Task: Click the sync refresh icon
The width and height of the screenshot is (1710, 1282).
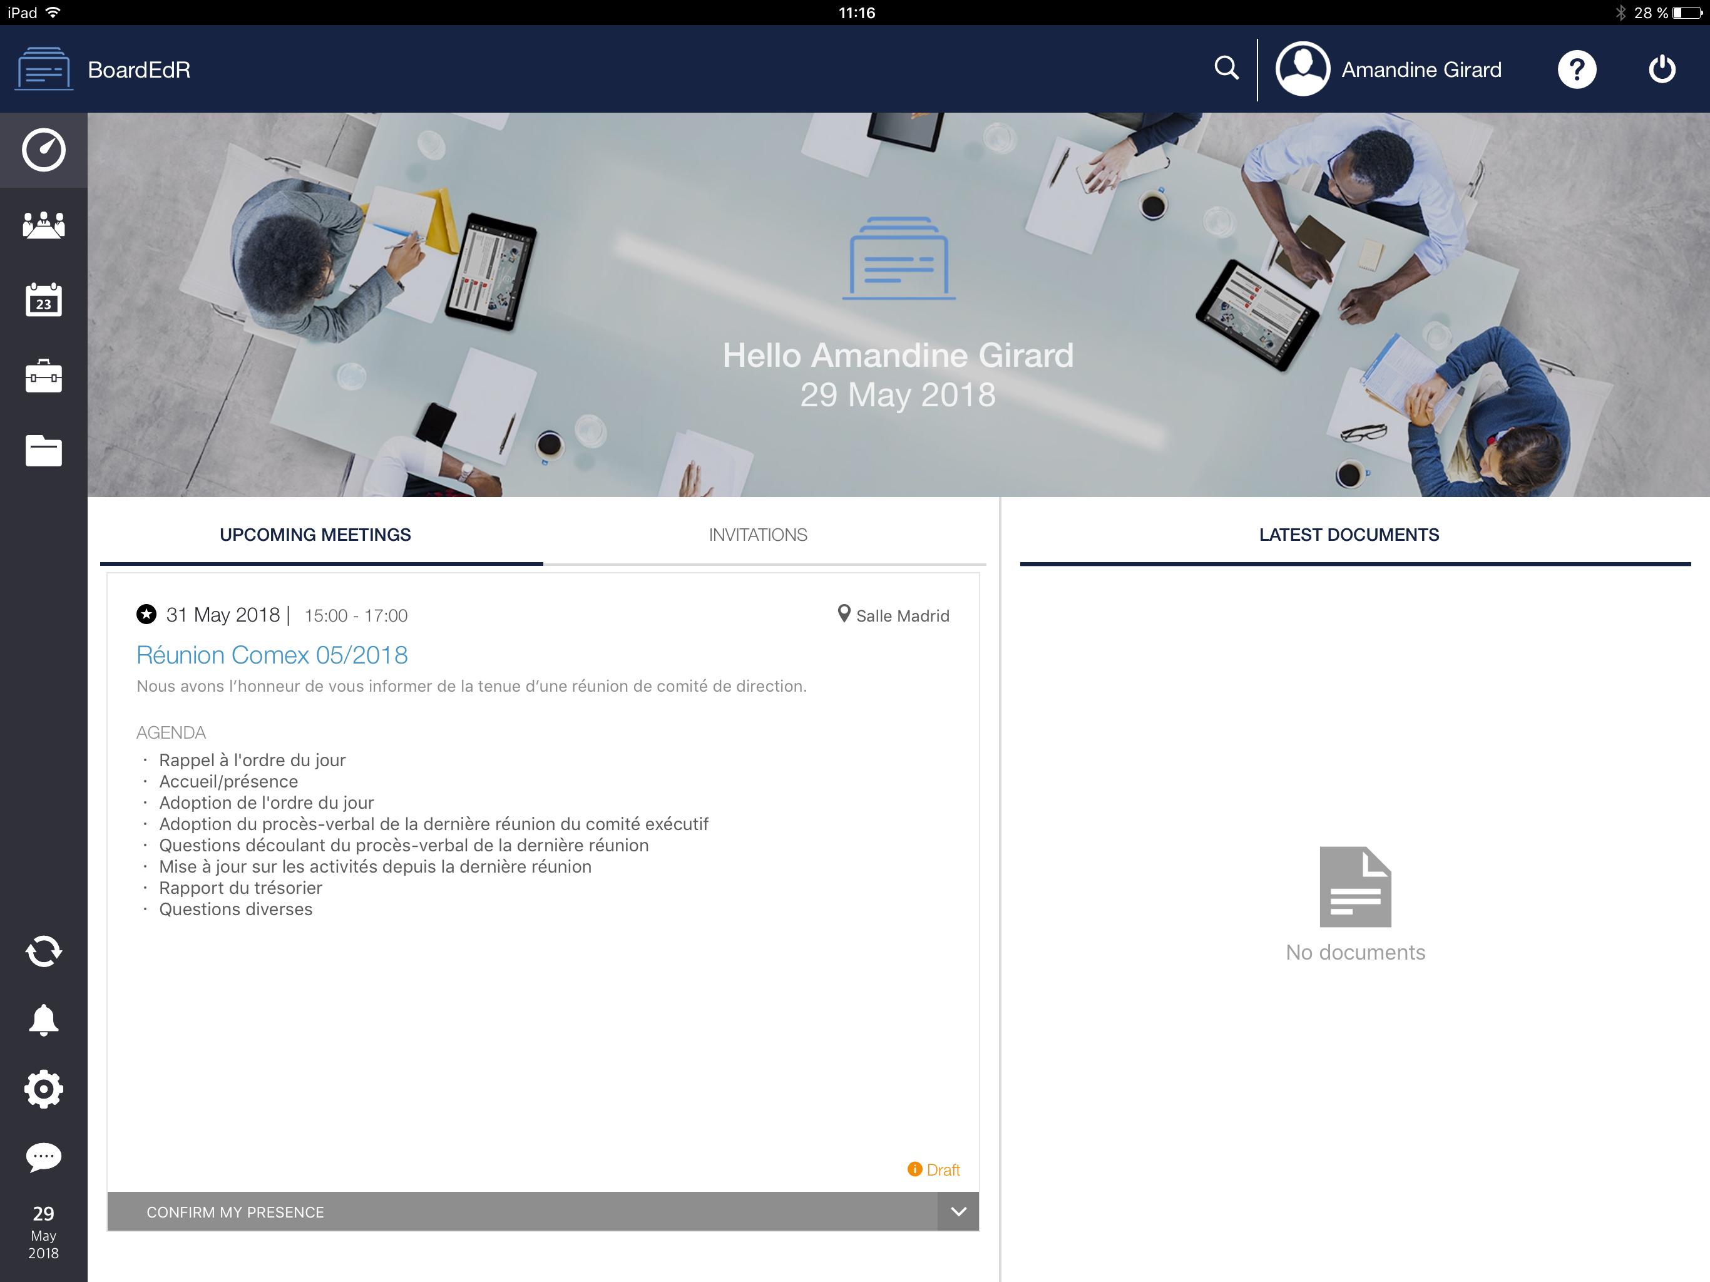Action: pyautogui.click(x=43, y=951)
